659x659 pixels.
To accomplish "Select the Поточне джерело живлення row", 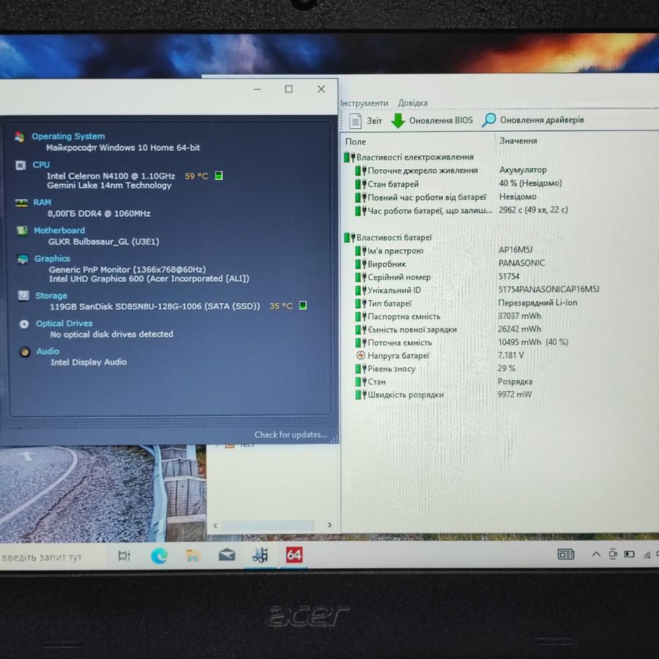I will (x=450, y=170).
